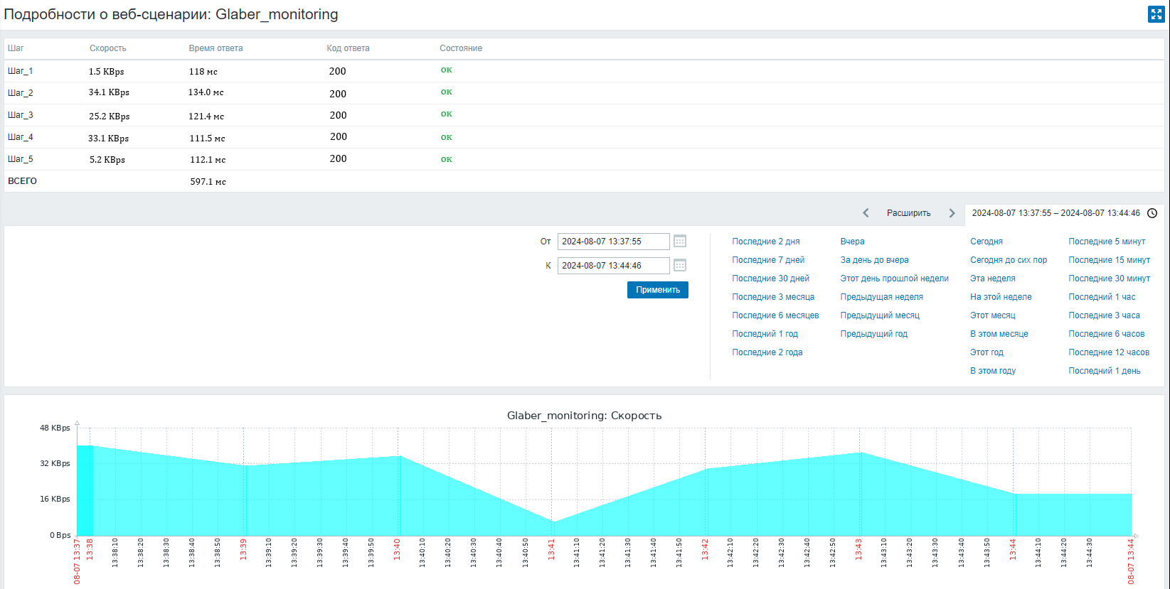Set range to Последние 12 часов
The width and height of the screenshot is (1170, 589).
(1109, 352)
